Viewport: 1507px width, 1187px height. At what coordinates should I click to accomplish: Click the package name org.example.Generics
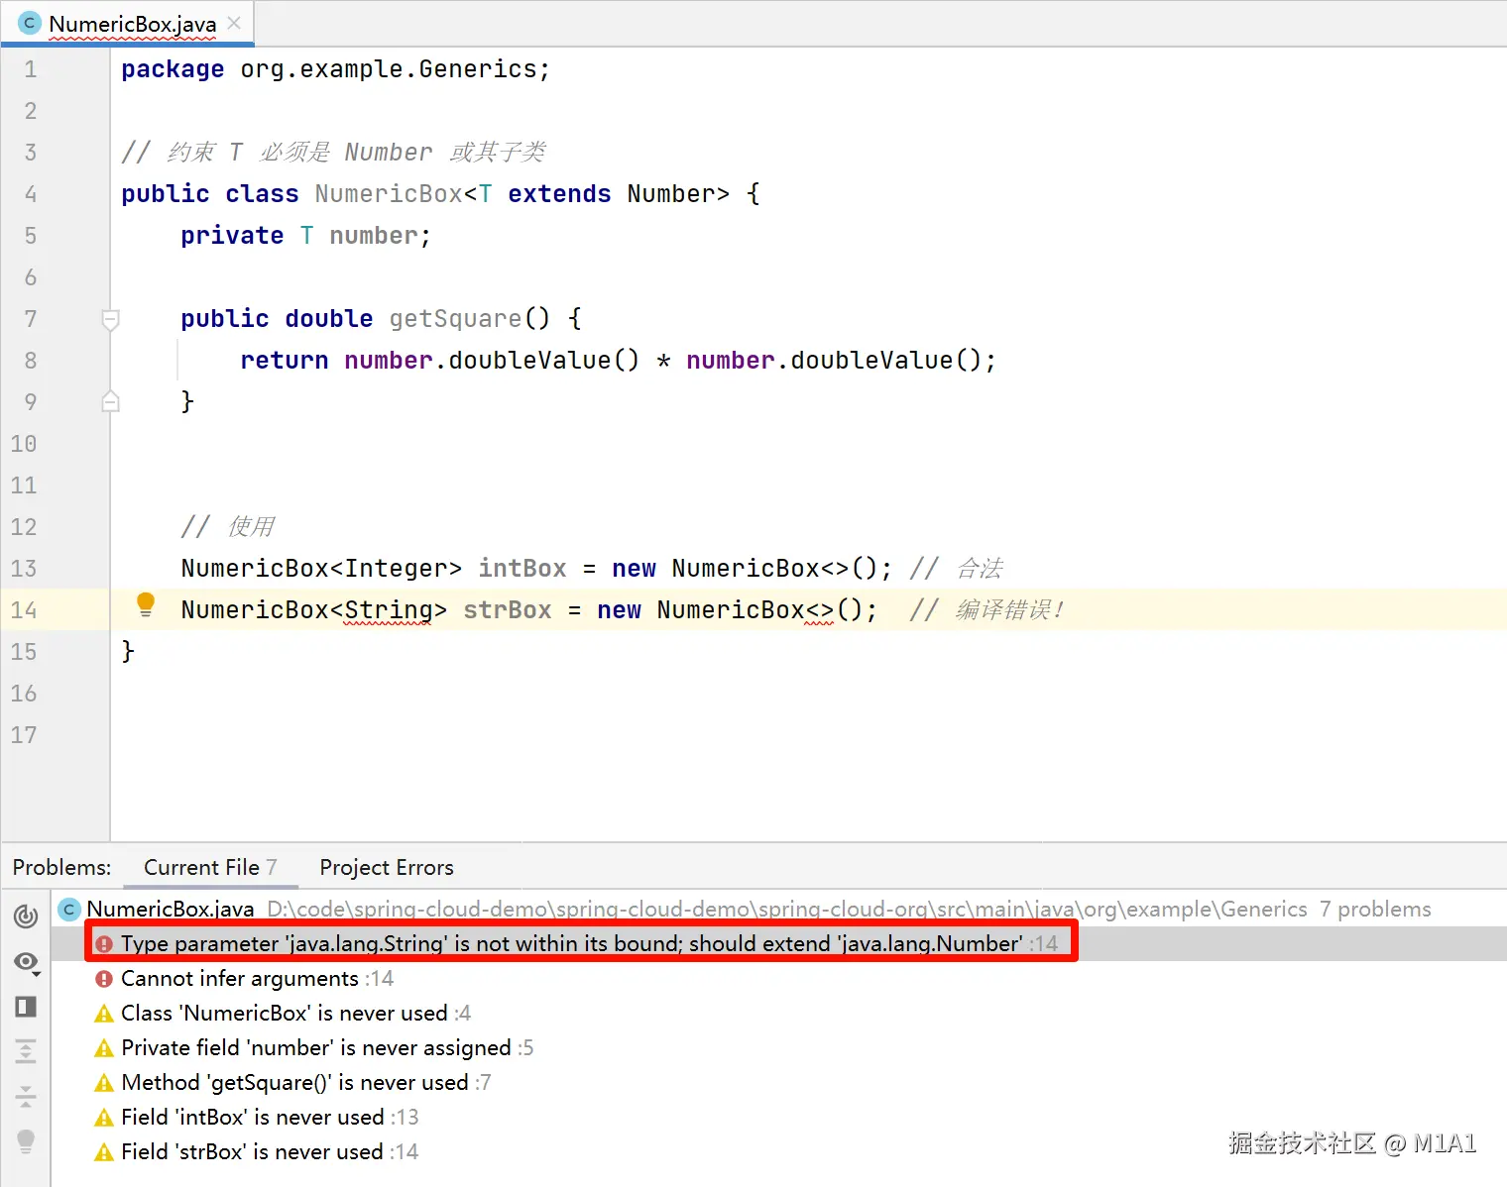click(x=389, y=69)
